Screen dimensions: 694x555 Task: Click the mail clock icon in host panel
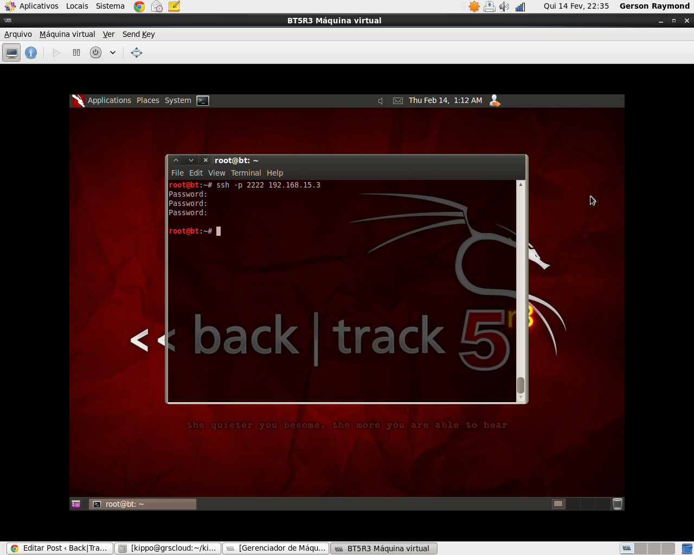[157, 7]
